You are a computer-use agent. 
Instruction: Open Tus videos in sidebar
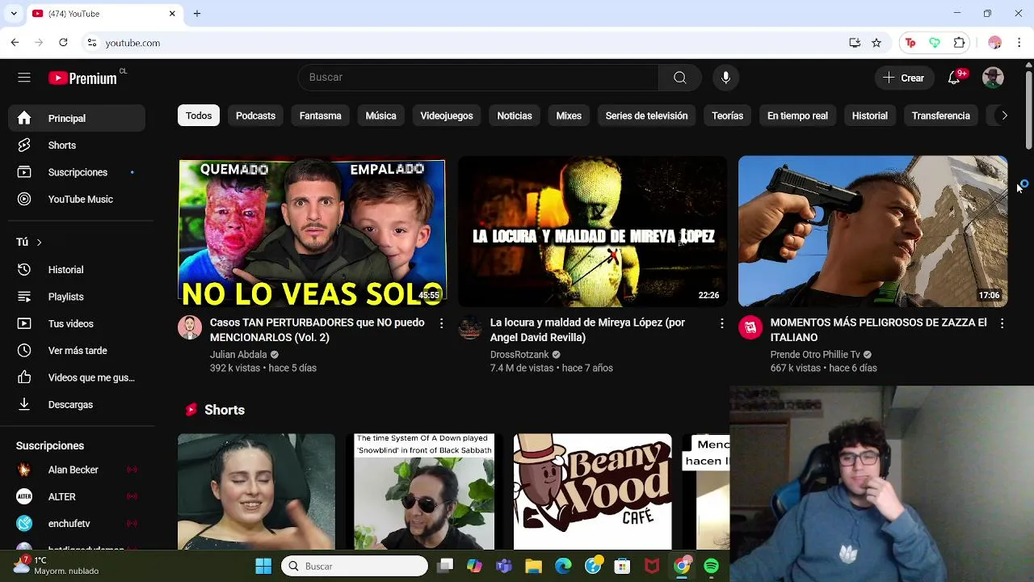[x=78, y=324]
